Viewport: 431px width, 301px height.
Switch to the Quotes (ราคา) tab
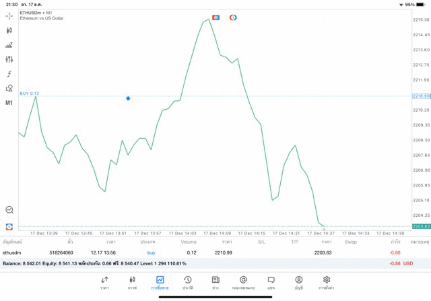click(x=104, y=282)
